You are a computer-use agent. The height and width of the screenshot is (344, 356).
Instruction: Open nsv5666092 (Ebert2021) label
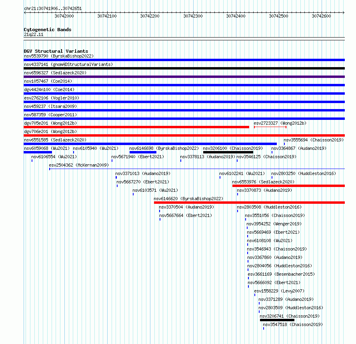pos(274,282)
